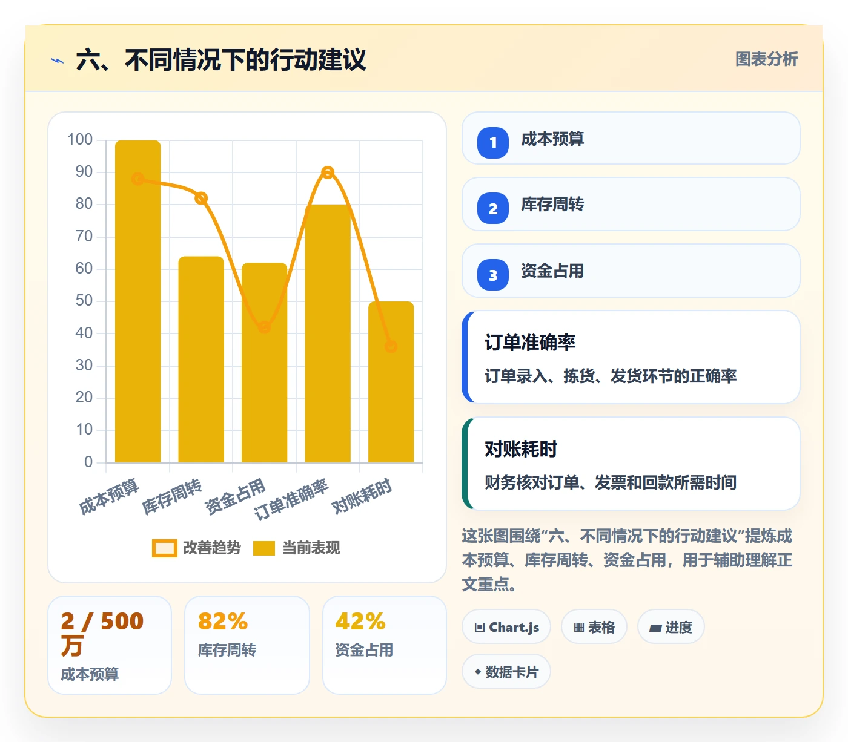Click the blue number 3 badge

493,275
